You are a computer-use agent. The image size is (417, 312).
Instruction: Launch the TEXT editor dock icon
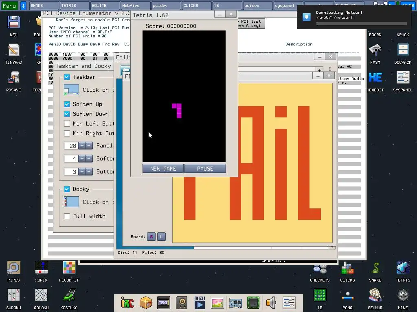[x=164, y=302]
